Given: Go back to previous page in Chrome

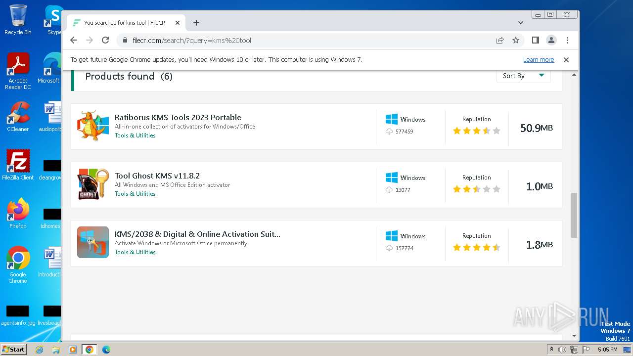Looking at the screenshot, I should pyautogui.click(x=74, y=41).
